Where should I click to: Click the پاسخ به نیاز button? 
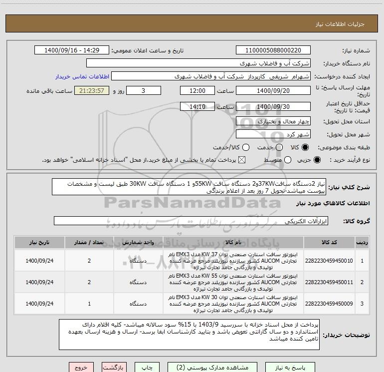(290, 368)
